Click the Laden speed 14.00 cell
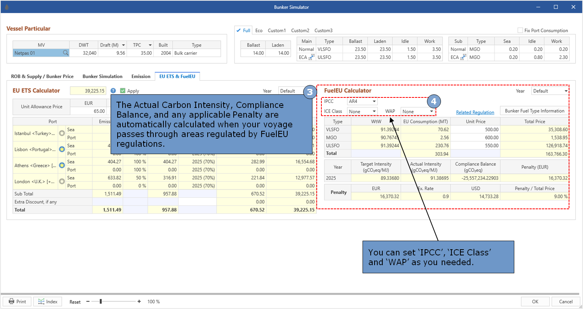This screenshot has height=309, width=583. point(278,53)
